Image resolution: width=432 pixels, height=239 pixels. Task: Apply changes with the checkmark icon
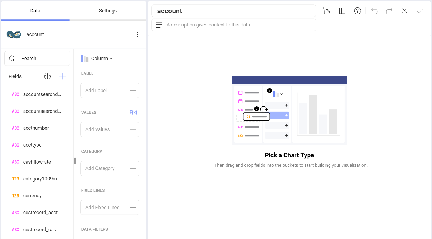point(420,11)
